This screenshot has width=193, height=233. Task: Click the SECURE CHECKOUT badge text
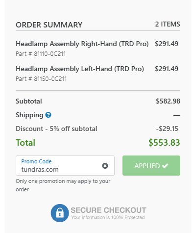[x=108, y=210]
